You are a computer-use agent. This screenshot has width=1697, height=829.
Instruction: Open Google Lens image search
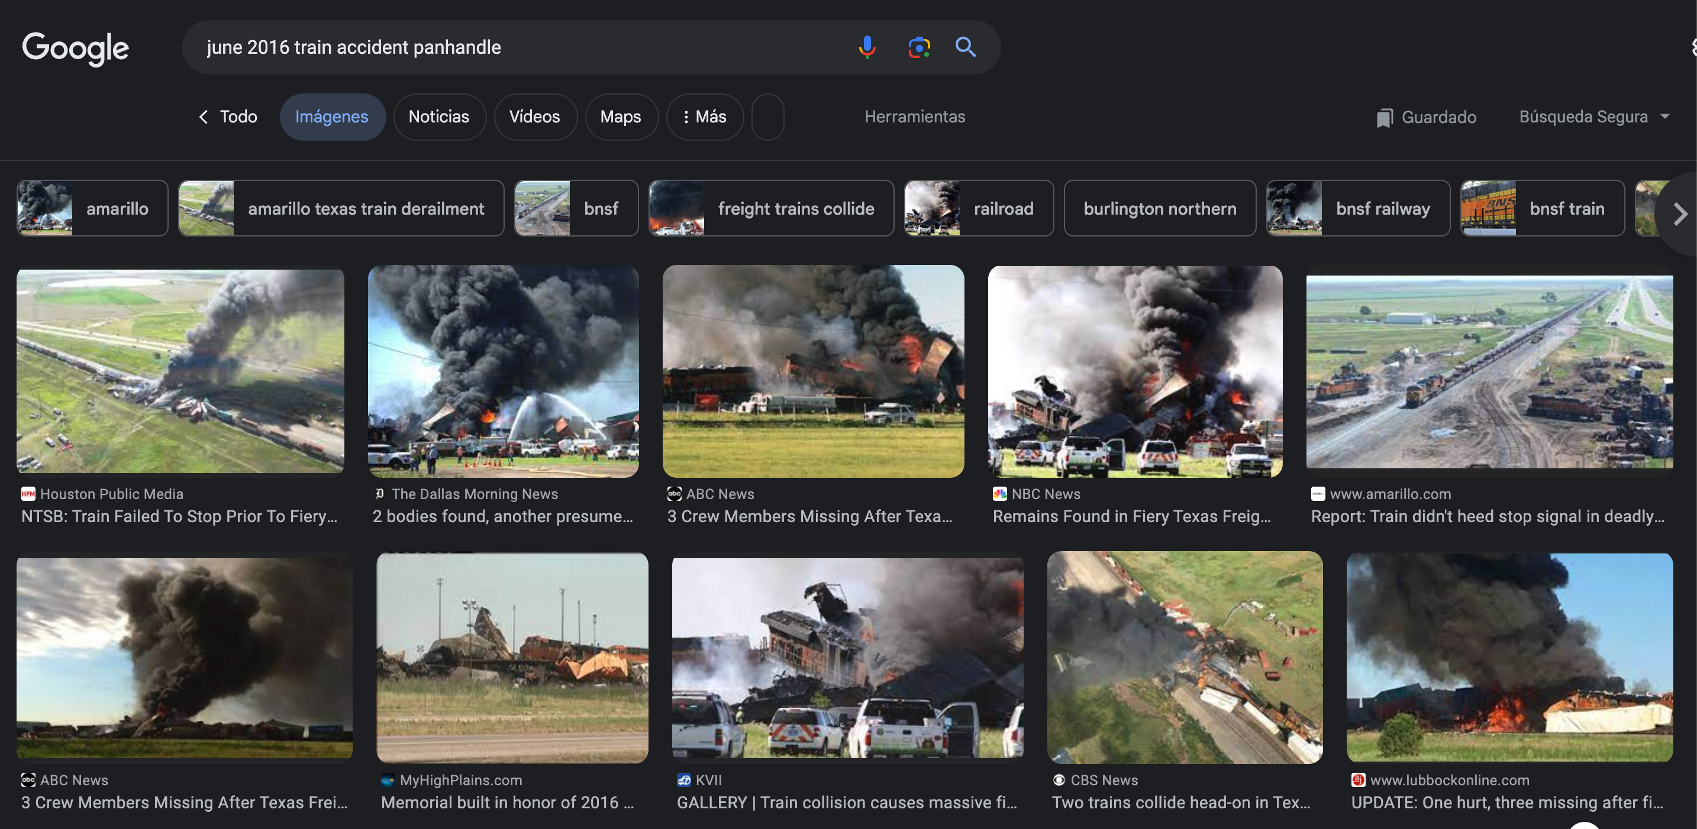918,47
